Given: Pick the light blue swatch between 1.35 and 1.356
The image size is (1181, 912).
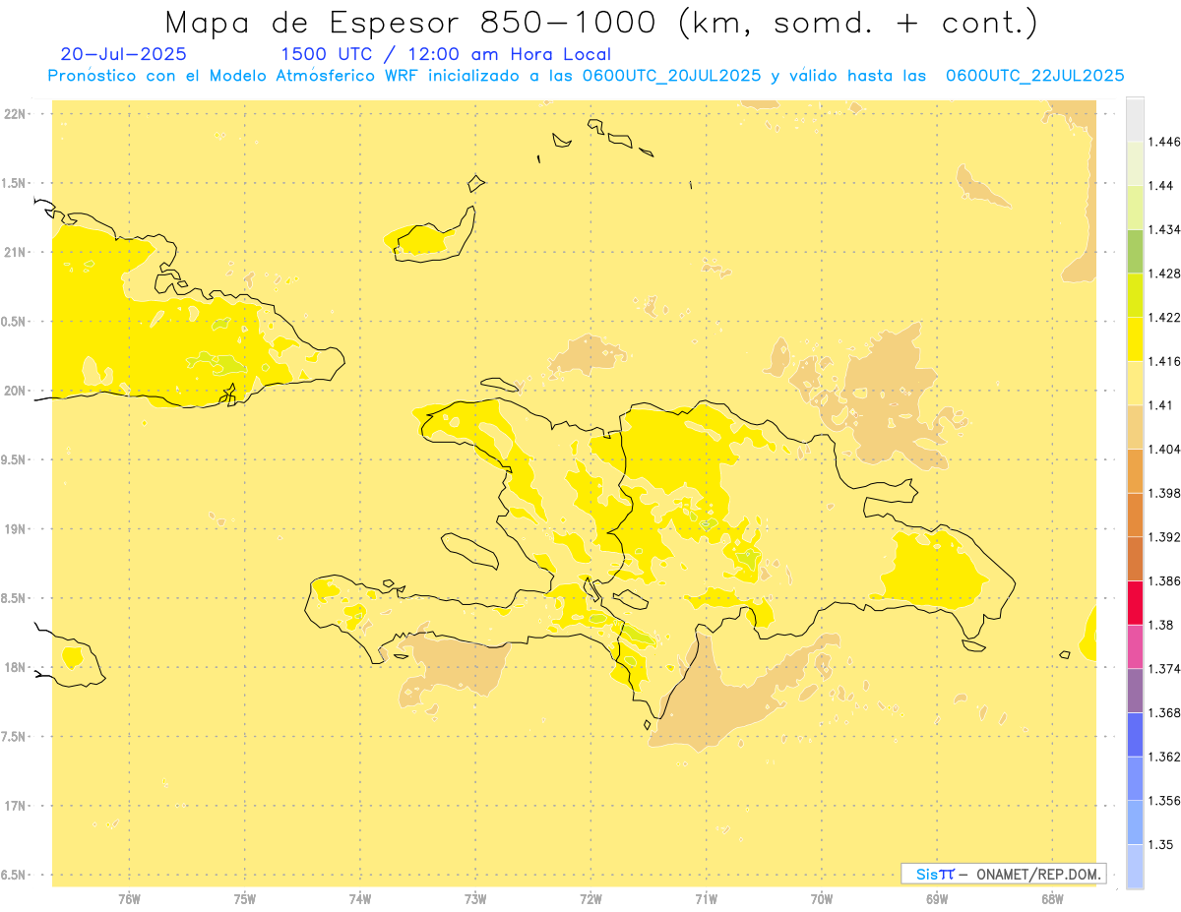Looking at the screenshot, I should [x=1135, y=822].
